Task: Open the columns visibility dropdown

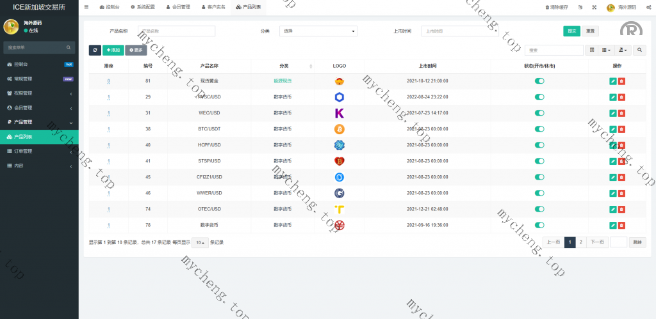Action: (x=606, y=50)
